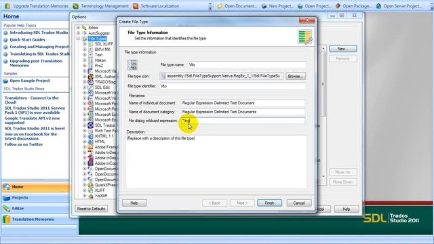Click the New Project toolbar icon
434x244 pixels.
[264, 6]
